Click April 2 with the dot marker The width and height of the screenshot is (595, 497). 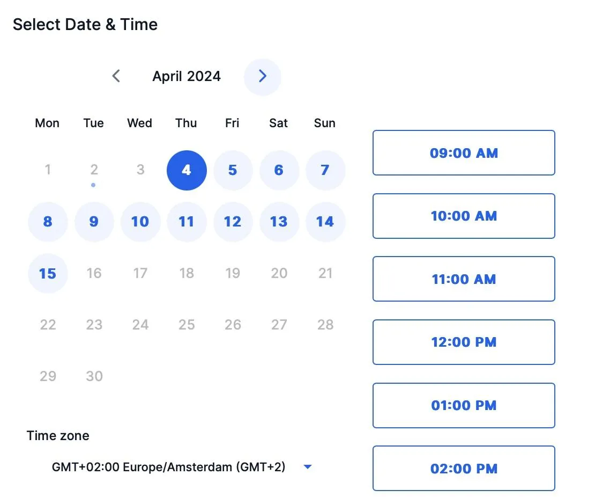click(94, 170)
